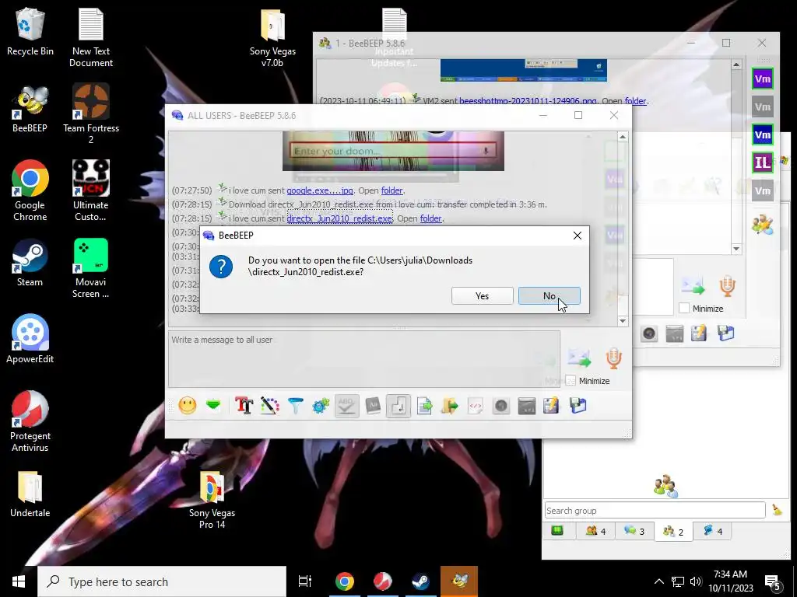Tick the Minimize checkbox in ALL USERS window
The width and height of the screenshot is (797, 597).
pyautogui.click(x=571, y=381)
